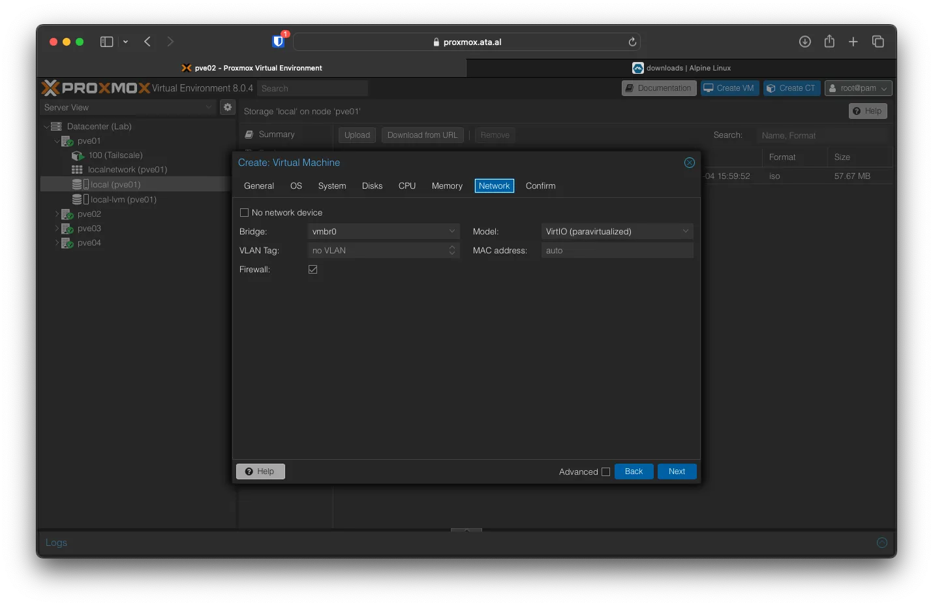Open the Server View dropdown
Screen dimensions: 933x606
209,107
